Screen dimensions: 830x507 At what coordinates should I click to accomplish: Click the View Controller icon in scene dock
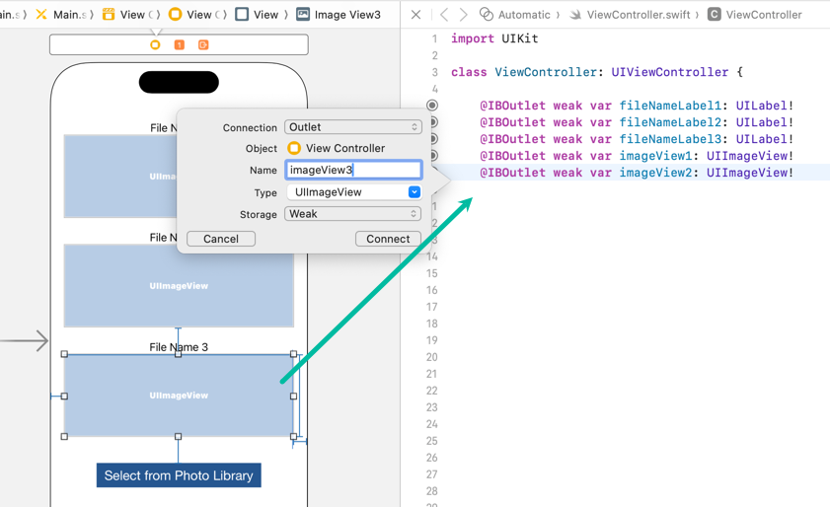155,44
